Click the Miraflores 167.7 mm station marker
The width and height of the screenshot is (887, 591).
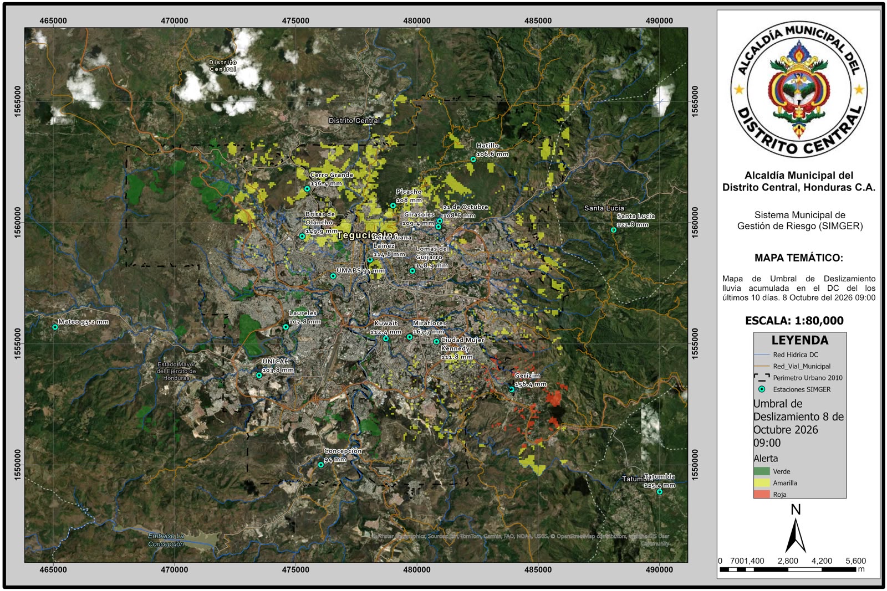click(x=410, y=337)
